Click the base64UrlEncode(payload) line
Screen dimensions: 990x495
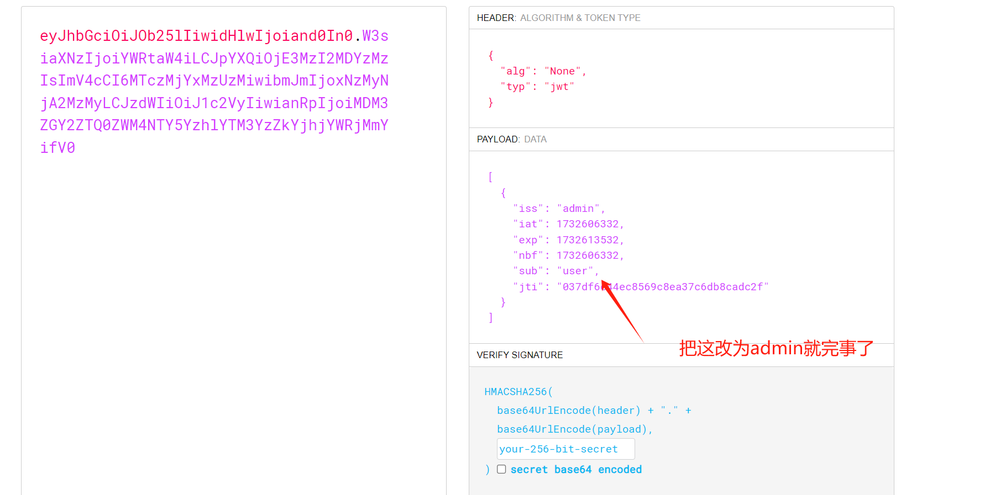(575, 429)
